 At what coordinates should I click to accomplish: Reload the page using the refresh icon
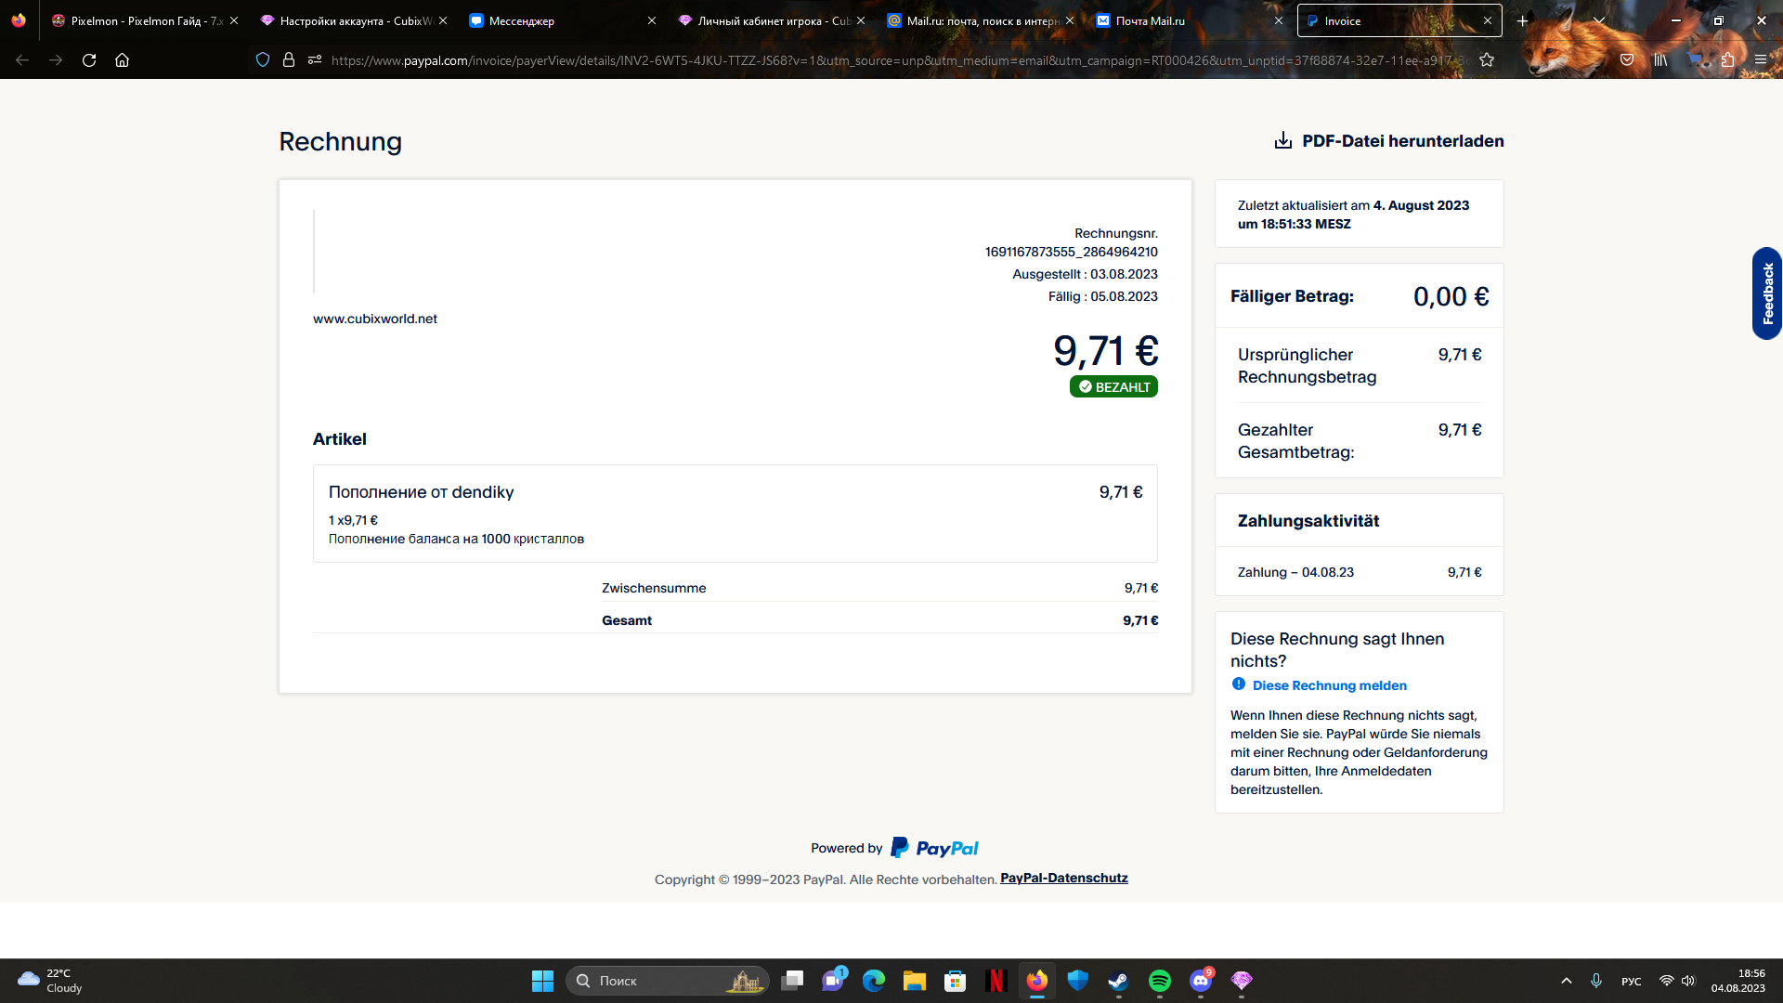pyautogui.click(x=89, y=60)
